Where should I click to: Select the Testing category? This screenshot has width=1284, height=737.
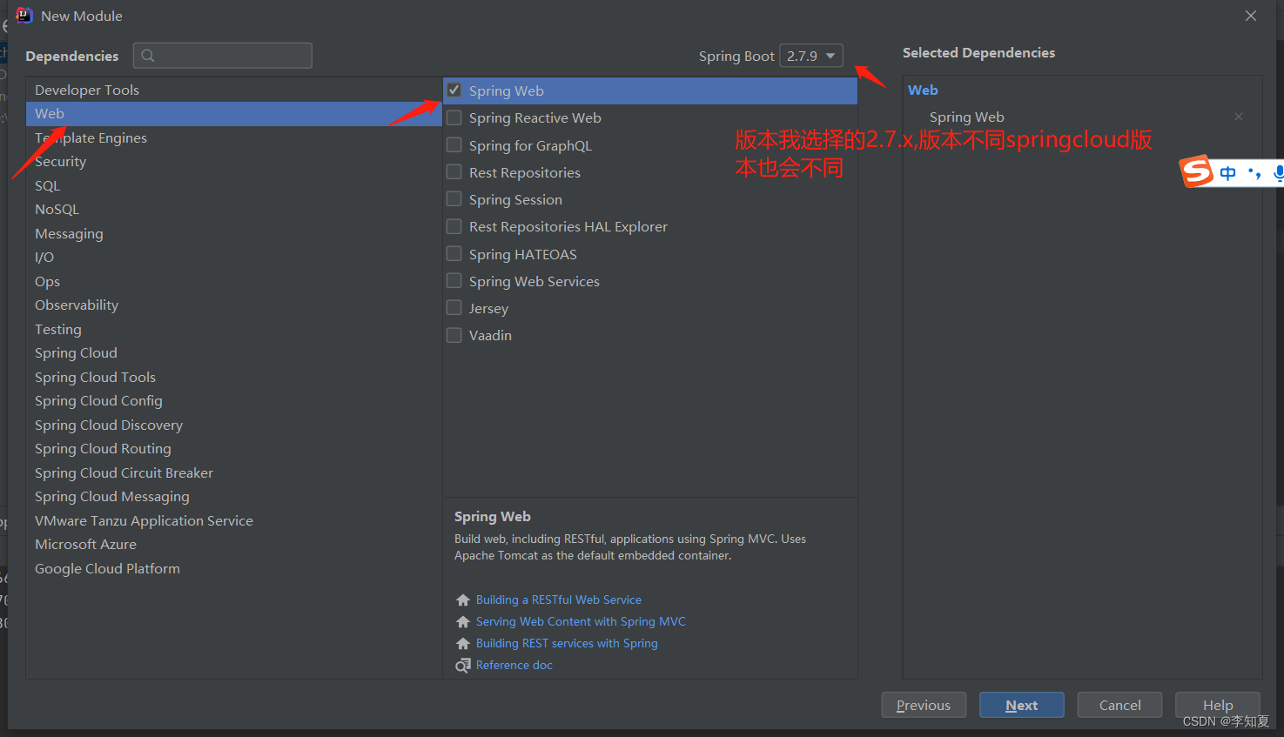tap(234, 329)
